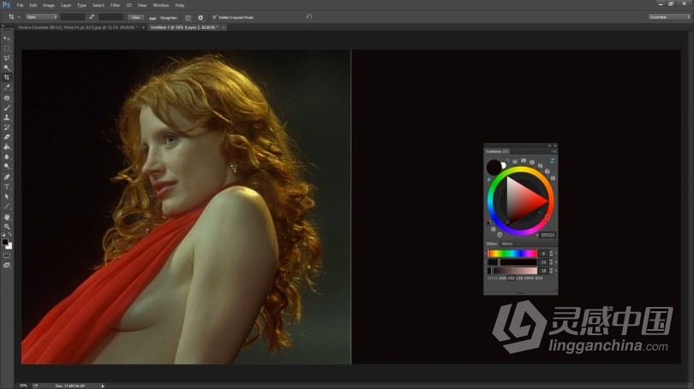
Task: Expand the toolbox to two columns
Action: 3,26
